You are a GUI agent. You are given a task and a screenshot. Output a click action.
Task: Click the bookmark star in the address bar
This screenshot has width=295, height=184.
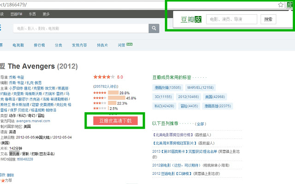click(281, 5)
